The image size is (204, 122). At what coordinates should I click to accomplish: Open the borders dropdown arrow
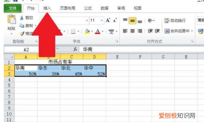[78, 32]
